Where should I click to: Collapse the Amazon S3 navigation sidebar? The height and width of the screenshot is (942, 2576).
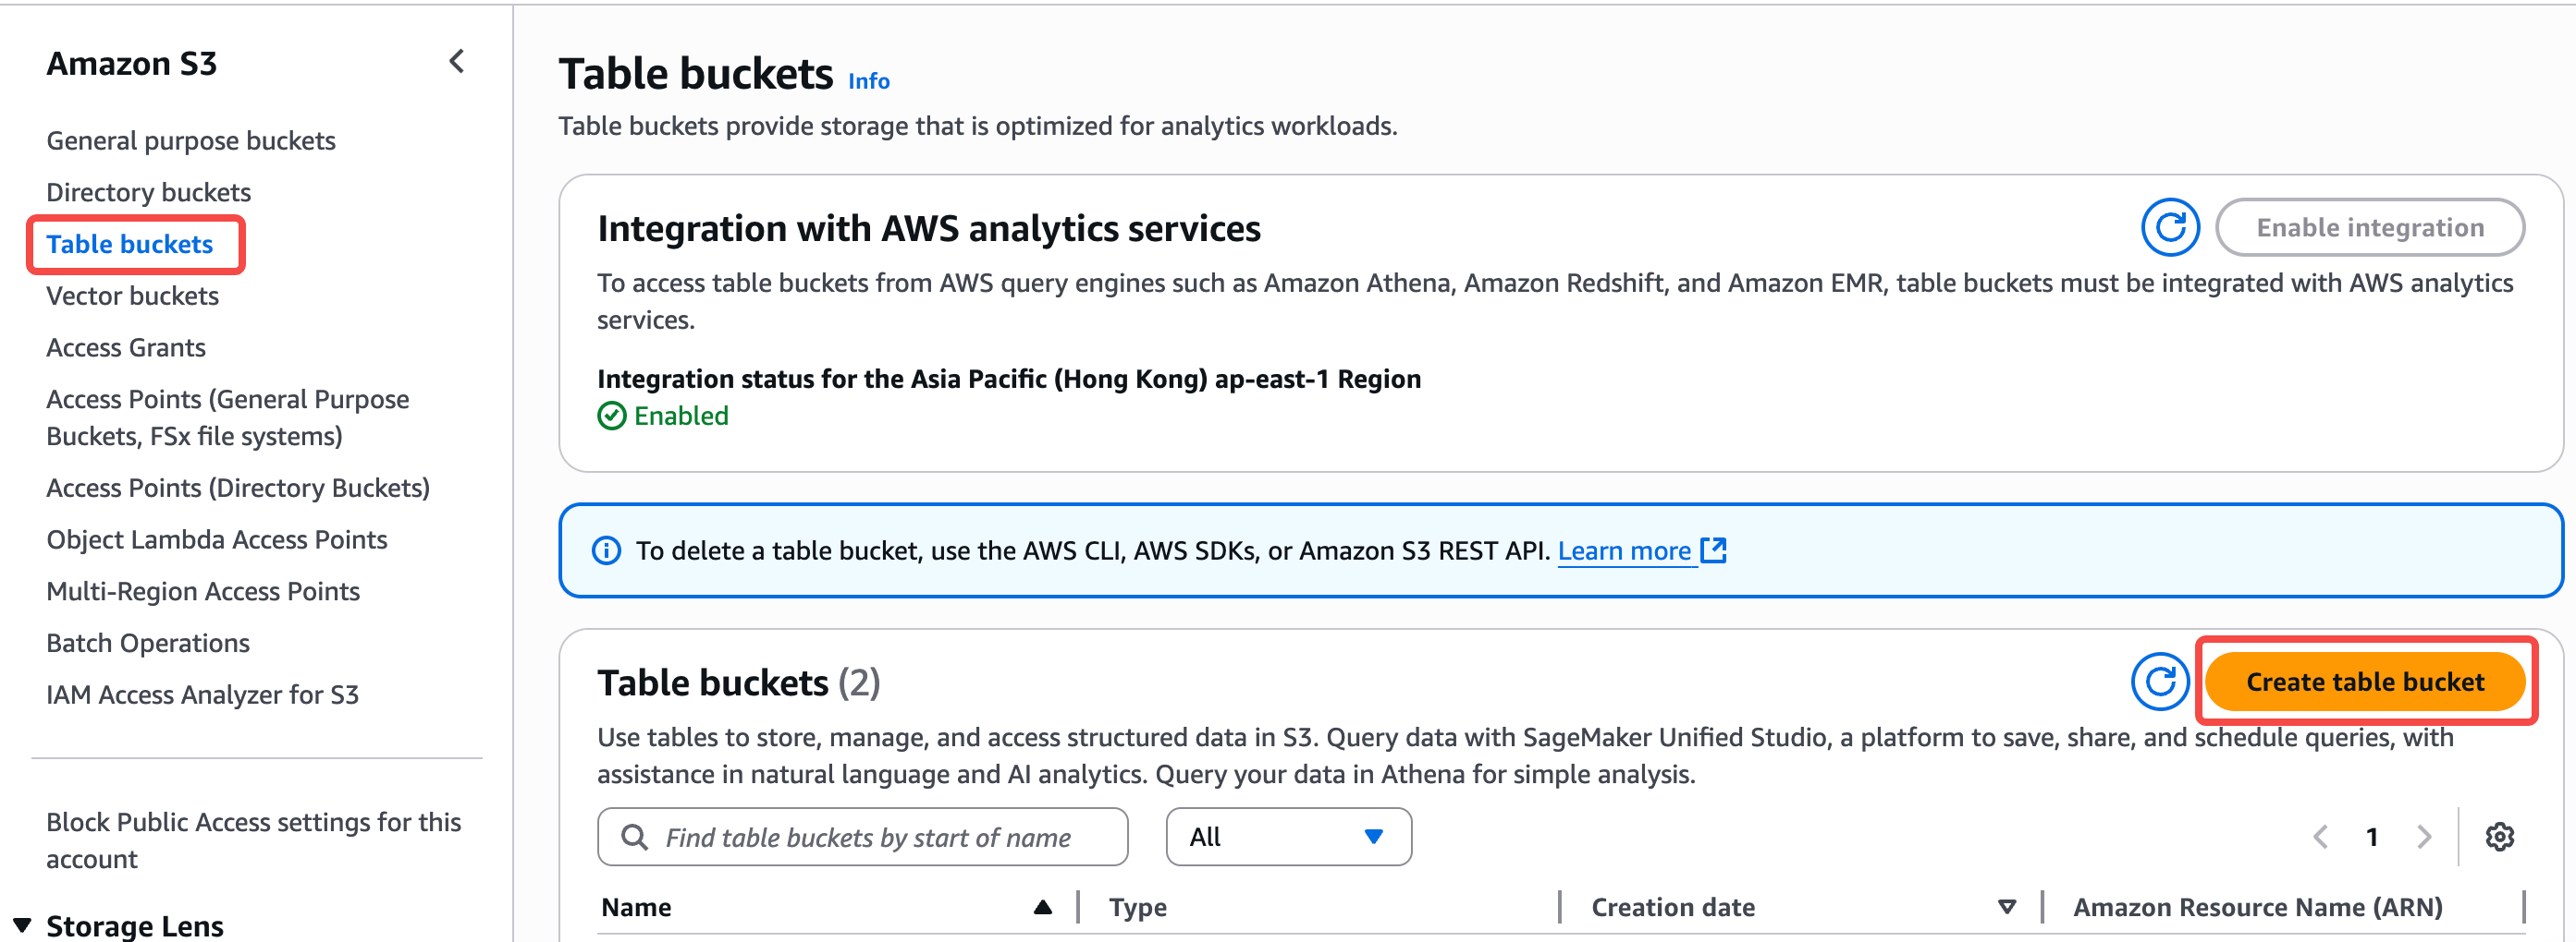(457, 62)
